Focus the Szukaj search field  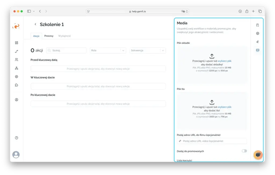[x=66, y=50]
